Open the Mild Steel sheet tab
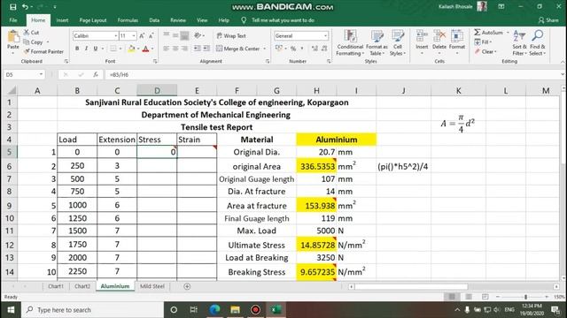Screen dimensions: 567x318 coord(152,286)
